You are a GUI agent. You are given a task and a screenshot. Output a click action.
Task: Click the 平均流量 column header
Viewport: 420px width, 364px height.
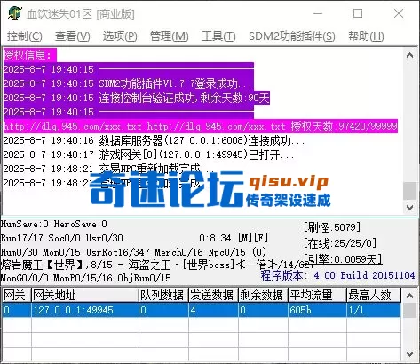[317, 295]
